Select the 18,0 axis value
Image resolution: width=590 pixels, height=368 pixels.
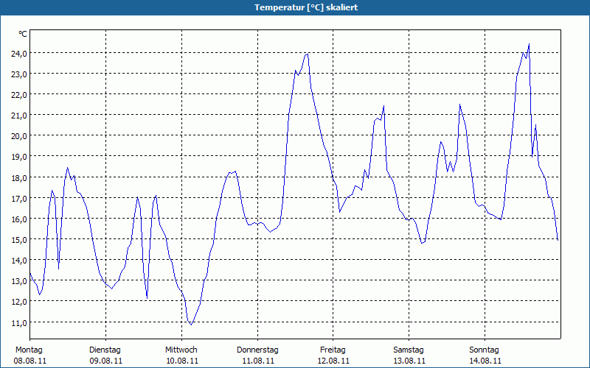pos(19,177)
